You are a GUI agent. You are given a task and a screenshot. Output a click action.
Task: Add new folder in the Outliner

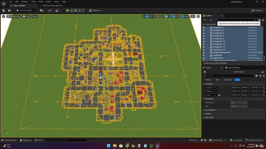tap(259, 20)
